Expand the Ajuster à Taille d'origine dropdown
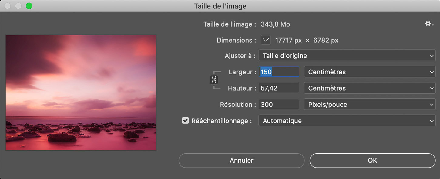The image size is (440, 179). 347,56
